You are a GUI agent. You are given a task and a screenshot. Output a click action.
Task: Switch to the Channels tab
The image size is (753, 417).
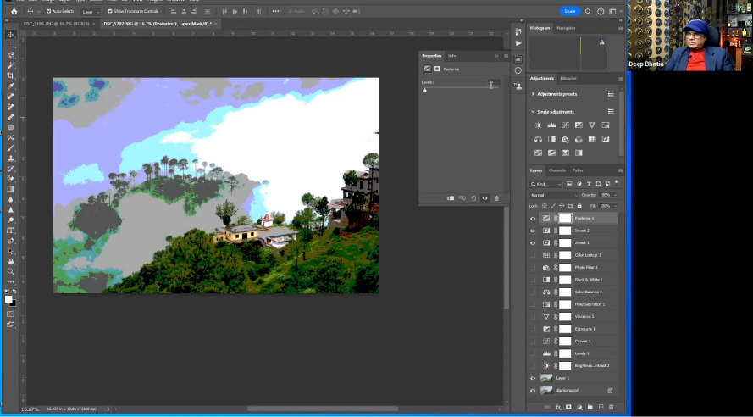click(556, 170)
